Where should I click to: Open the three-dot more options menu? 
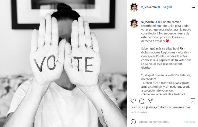[193, 7]
